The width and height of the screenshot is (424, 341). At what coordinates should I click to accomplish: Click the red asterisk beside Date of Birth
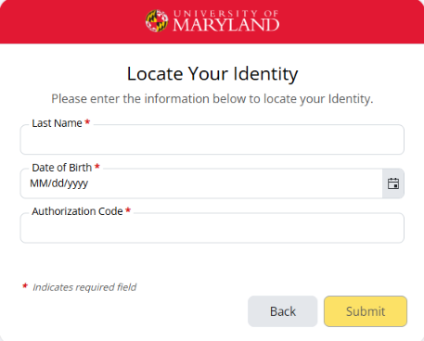tap(97, 167)
